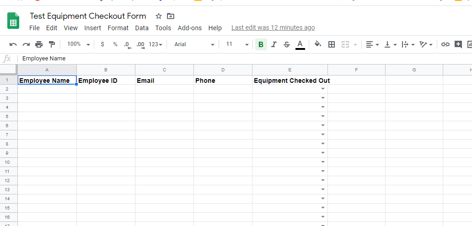
Task: Open the Format menu
Action: (118, 28)
